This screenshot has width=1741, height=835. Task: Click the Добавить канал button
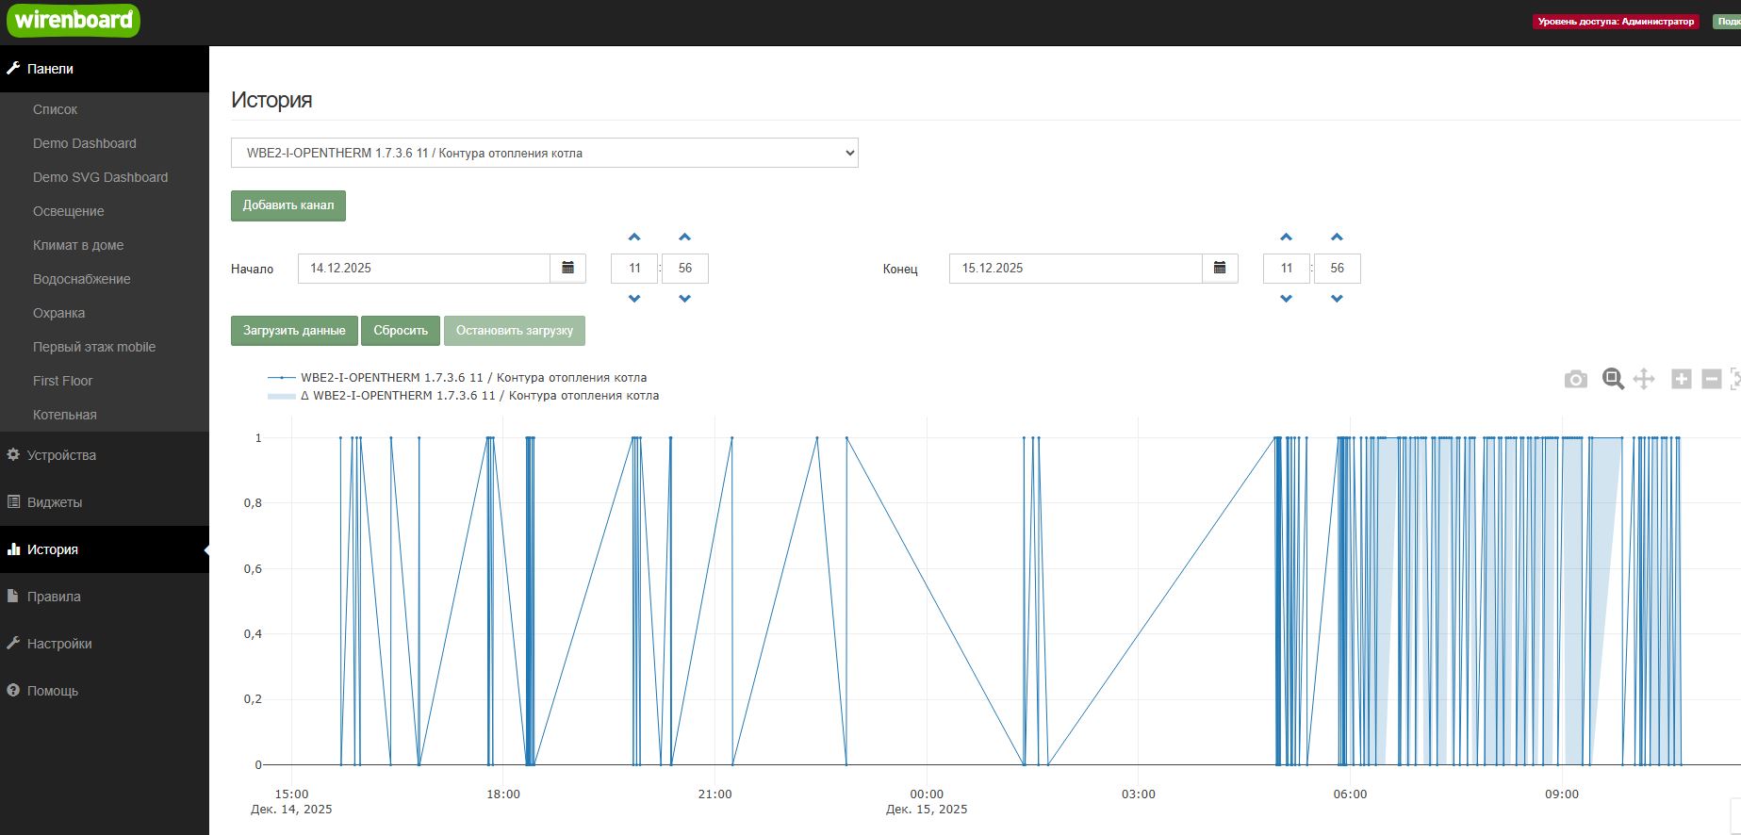pyautogui.click(x=287, y=205)
